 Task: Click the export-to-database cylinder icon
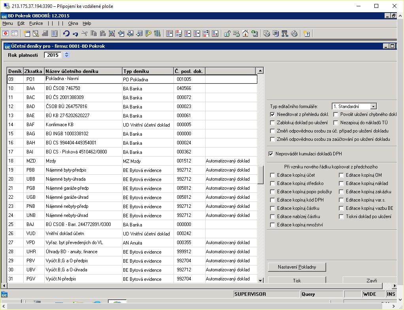point(276,34)
